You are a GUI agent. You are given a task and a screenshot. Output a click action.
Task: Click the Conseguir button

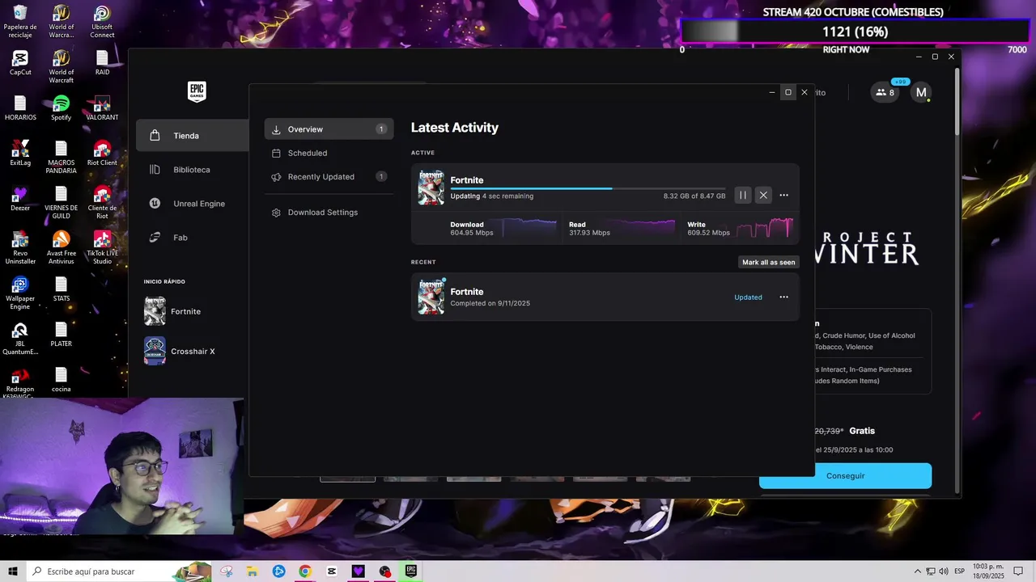click(x=845, y=476)
